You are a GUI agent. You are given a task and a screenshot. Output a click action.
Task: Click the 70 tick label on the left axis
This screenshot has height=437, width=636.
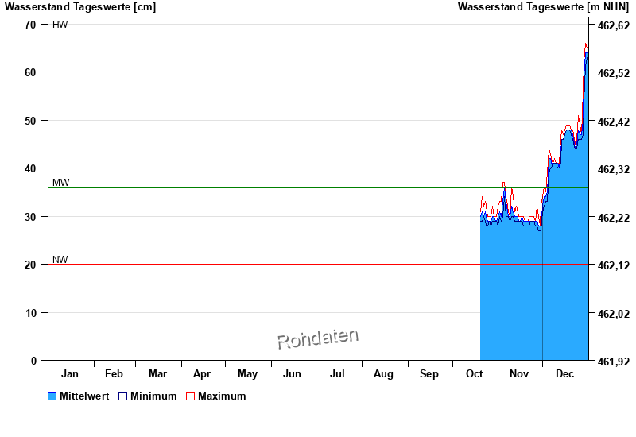[30, 25]
